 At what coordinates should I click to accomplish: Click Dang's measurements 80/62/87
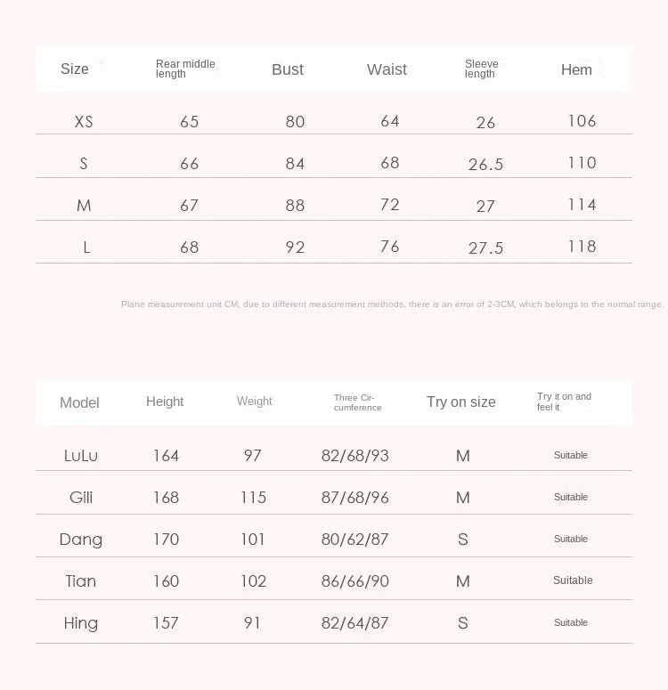point(354,540)
